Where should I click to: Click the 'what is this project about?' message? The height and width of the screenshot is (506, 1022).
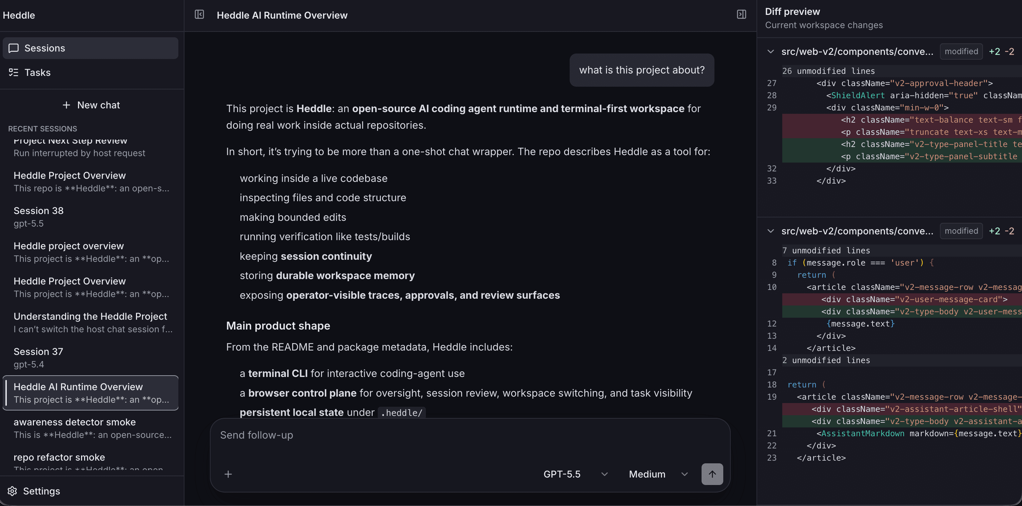tap(642, 70)
